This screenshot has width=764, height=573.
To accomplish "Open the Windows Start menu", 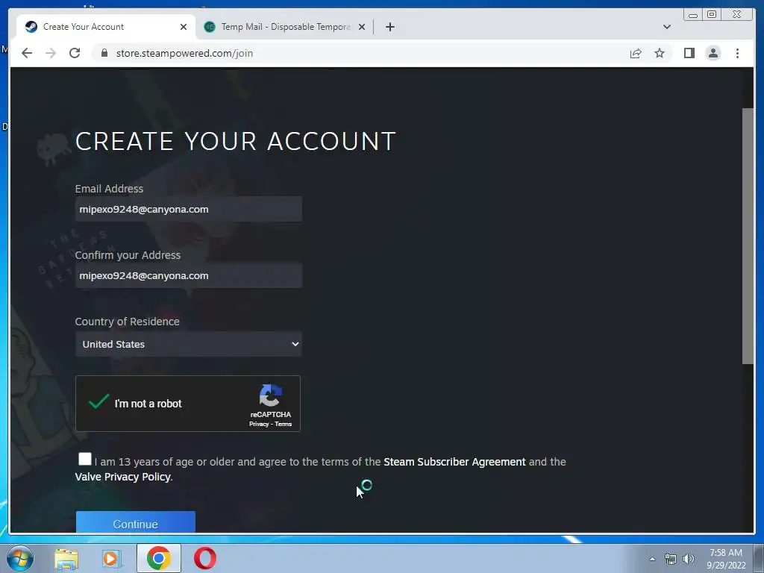I will click(x=20, y=558).
